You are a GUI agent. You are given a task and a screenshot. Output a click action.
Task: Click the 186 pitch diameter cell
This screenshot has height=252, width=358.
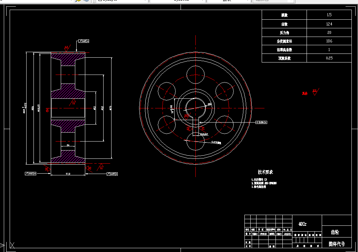point(329,41)
